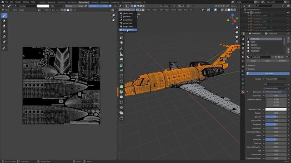Select the Smear tool in image editor toolbar

[x=4, y=26]
